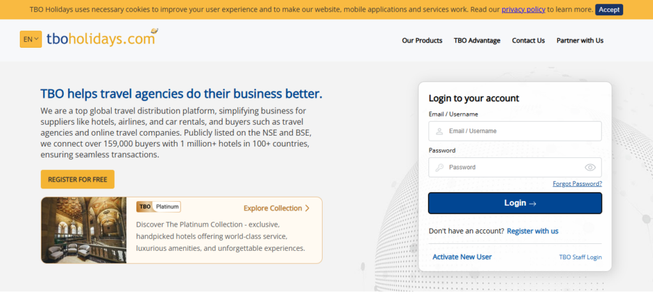This screenshot has height=298, width=653.
Task: Open the TBO Staff Login link
Action: point(580,257)
